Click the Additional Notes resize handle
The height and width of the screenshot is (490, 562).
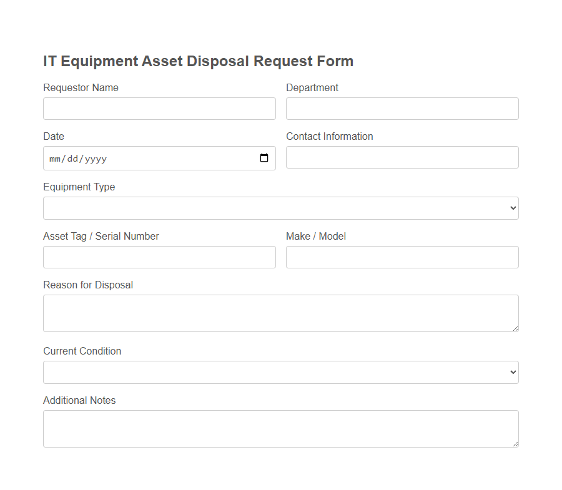coord(516,444)
